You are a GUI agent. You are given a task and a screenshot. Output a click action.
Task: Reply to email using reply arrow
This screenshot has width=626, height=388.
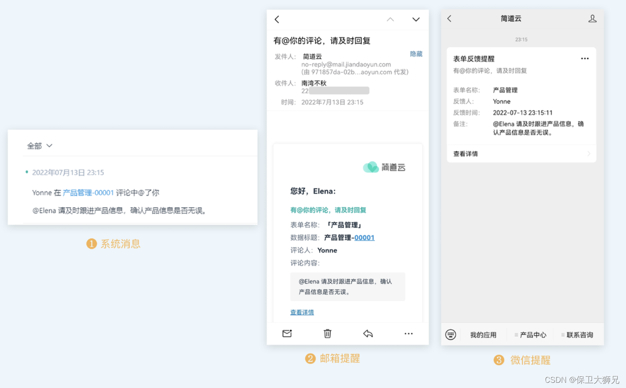pos(368,333)
